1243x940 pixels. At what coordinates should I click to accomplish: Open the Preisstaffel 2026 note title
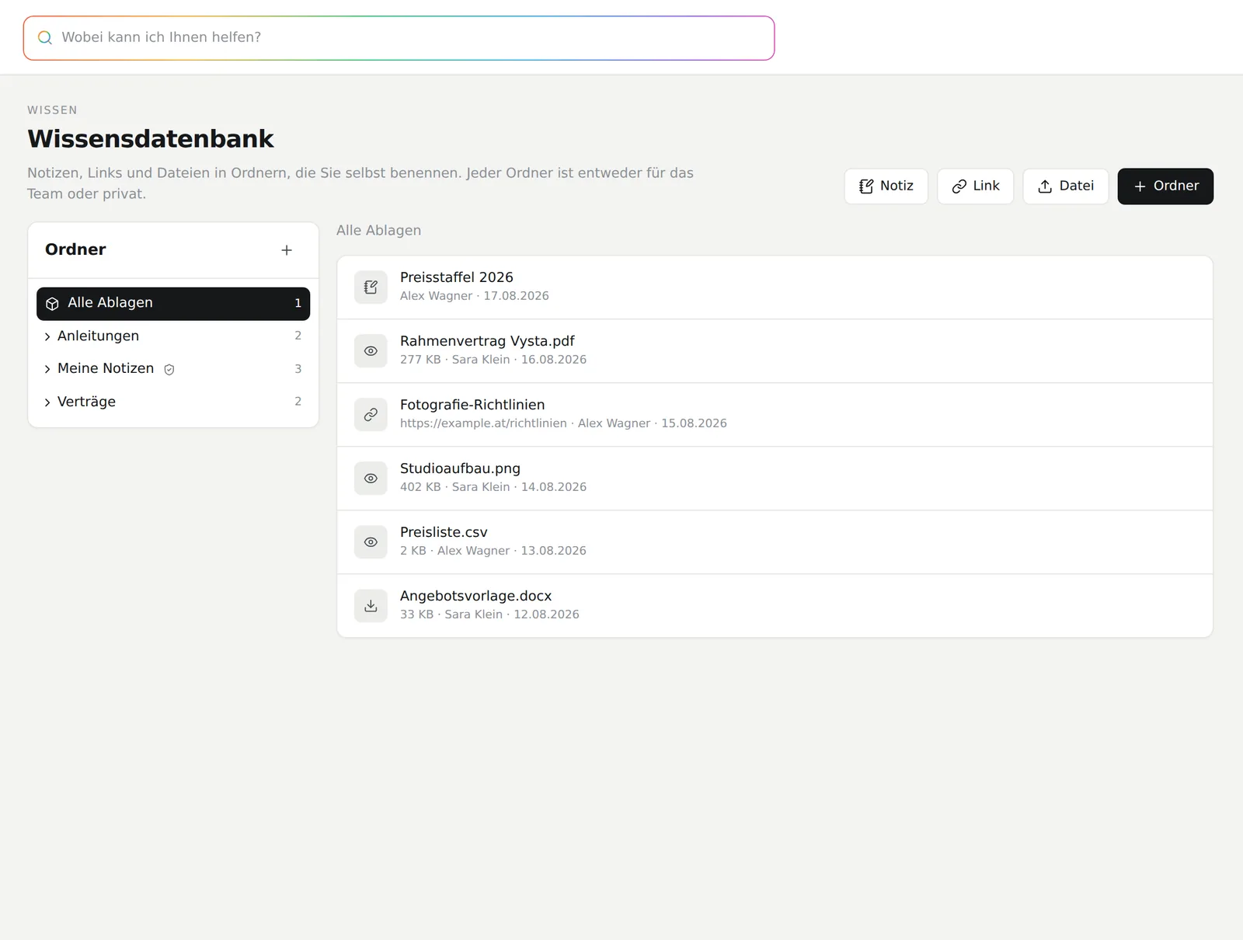(x=456, y=277)
